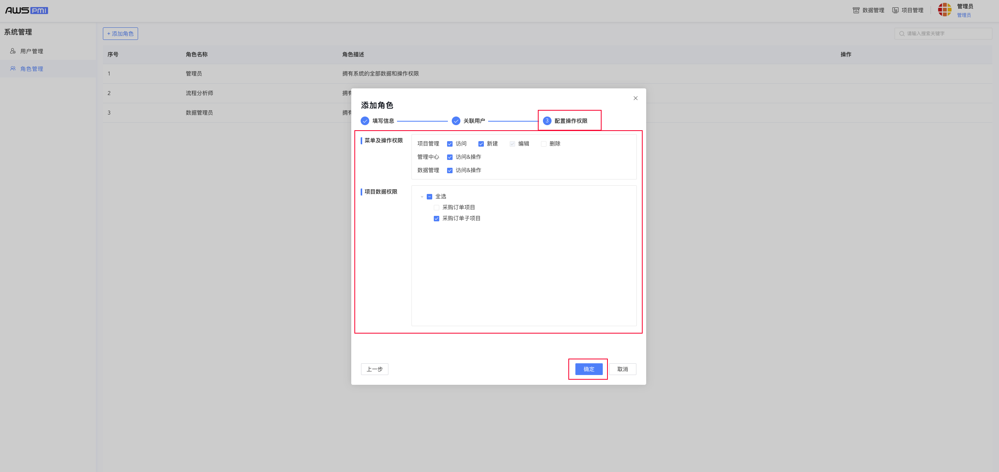
Task: Open 用户管理 in sidebar
Action: point(48,51)
